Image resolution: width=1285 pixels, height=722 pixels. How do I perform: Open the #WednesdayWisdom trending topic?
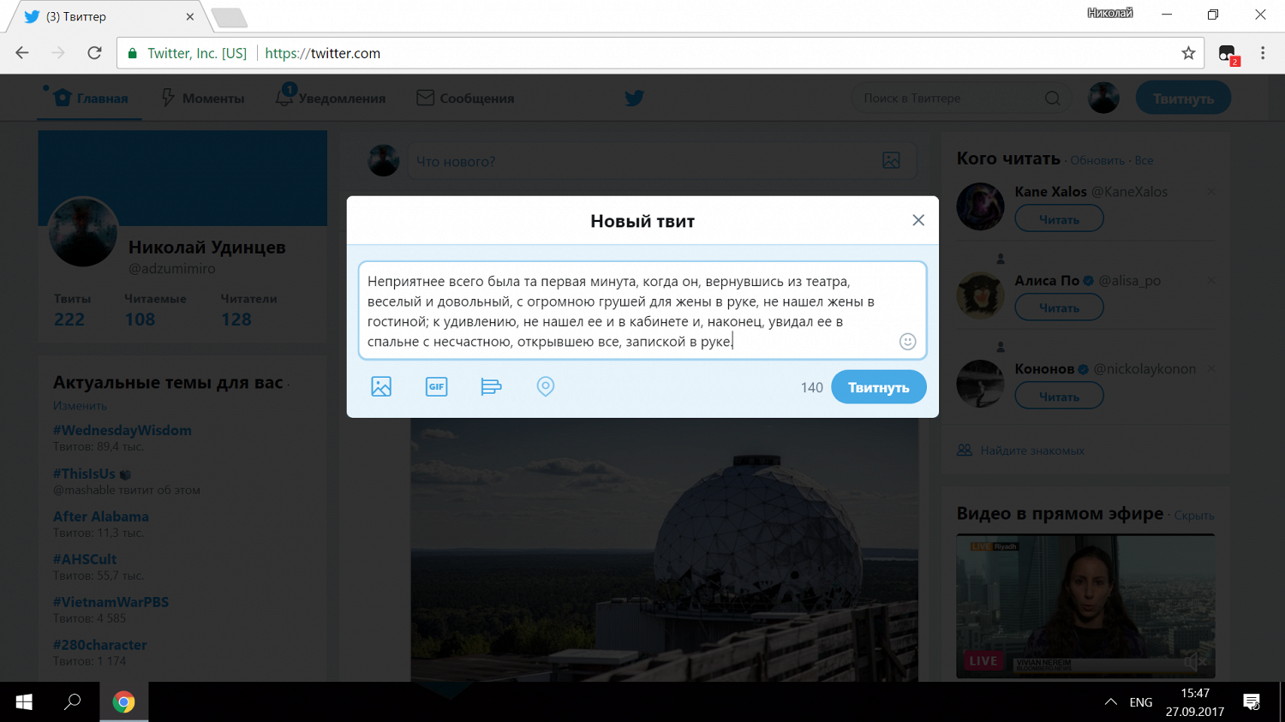pyautogui.click(x=123, y=430)
